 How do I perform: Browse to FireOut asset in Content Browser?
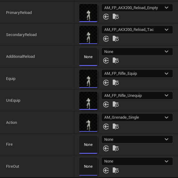(x=115, y=170)
